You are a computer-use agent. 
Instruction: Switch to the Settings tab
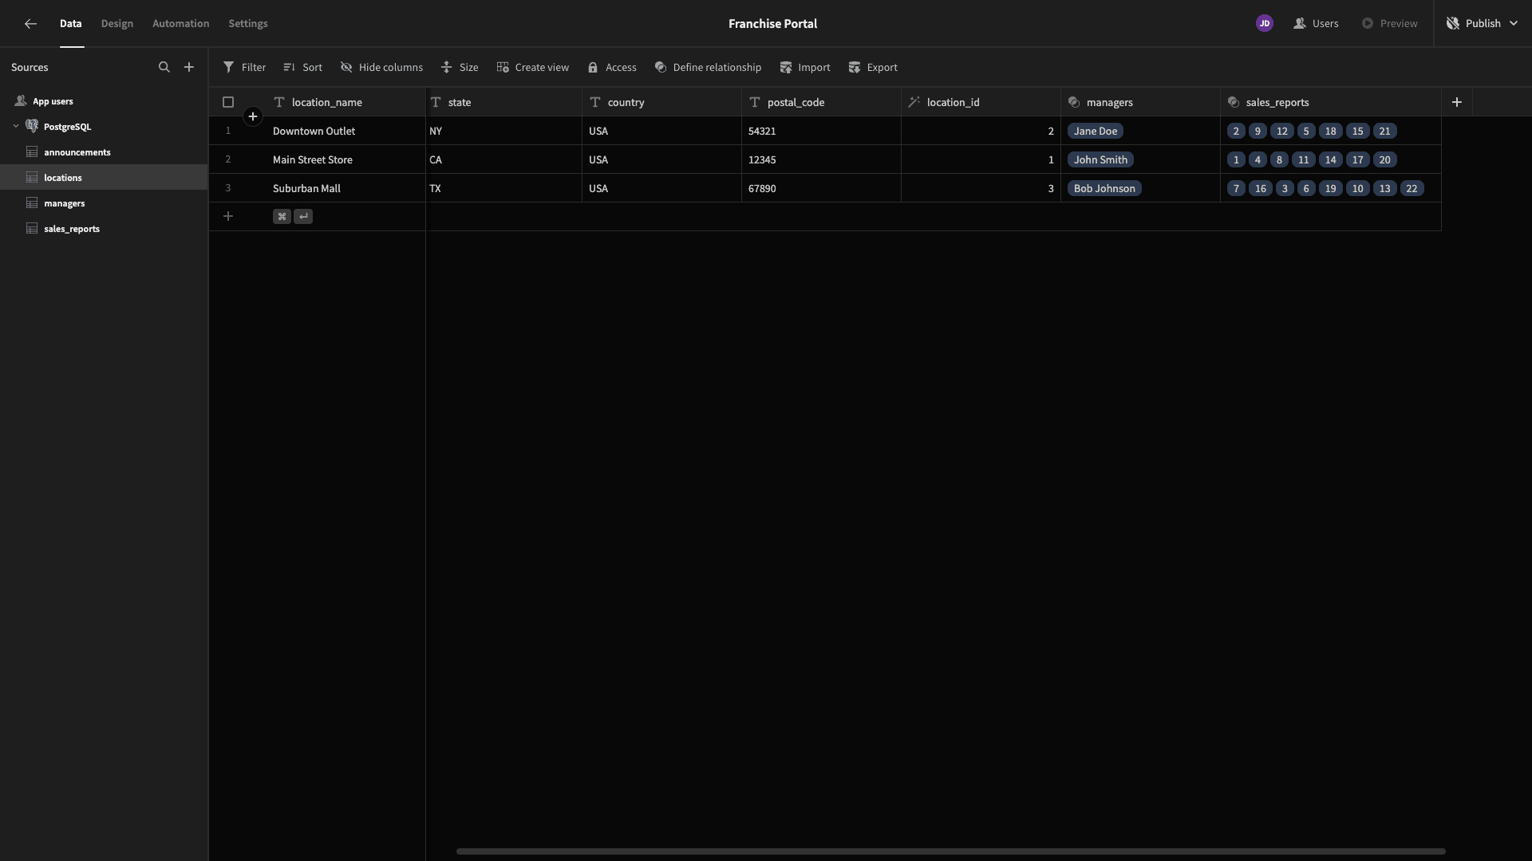tap(248, 24)
